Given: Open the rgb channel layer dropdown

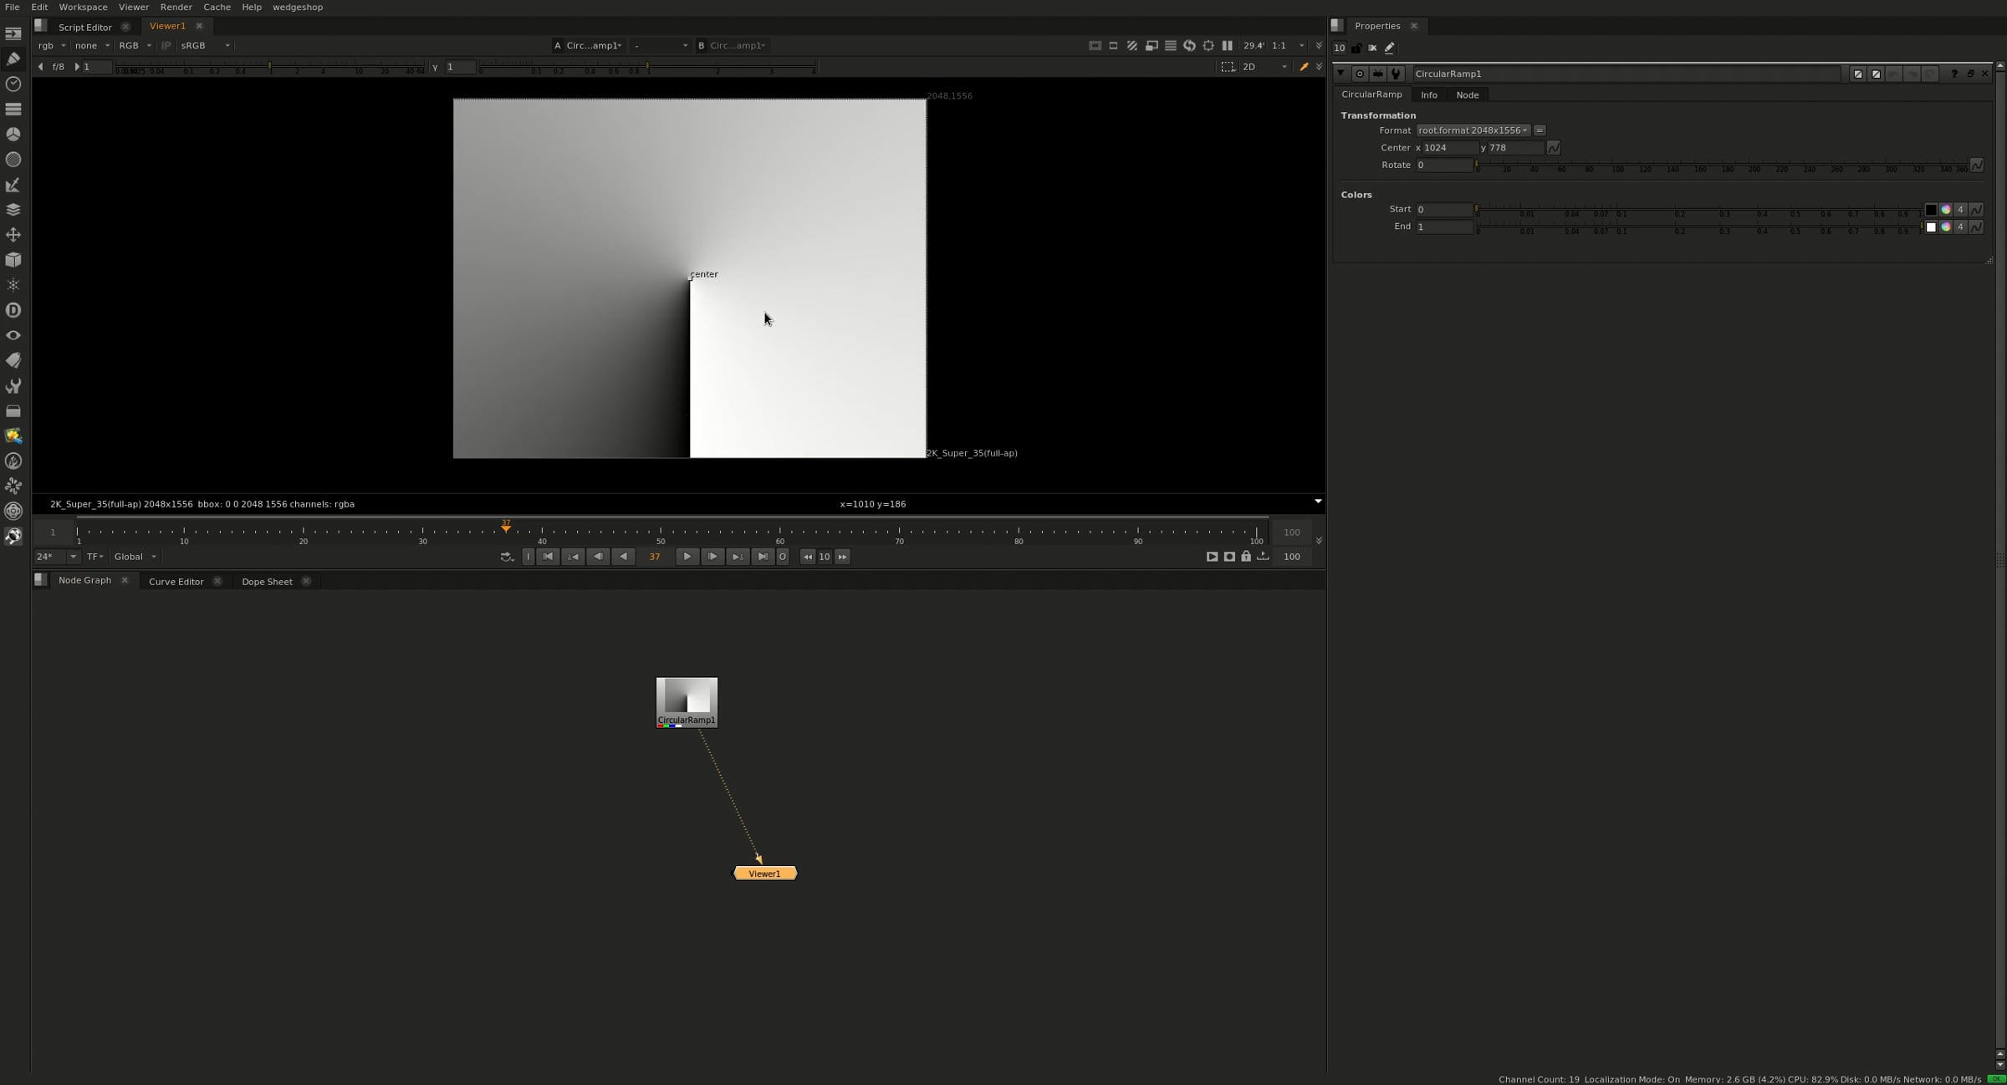Looking at the screenshot, I should pos(51,46).
